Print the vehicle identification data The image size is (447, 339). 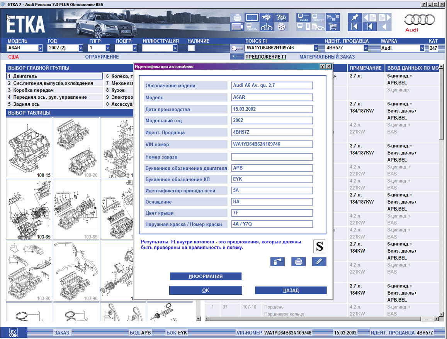coord(298,261)
